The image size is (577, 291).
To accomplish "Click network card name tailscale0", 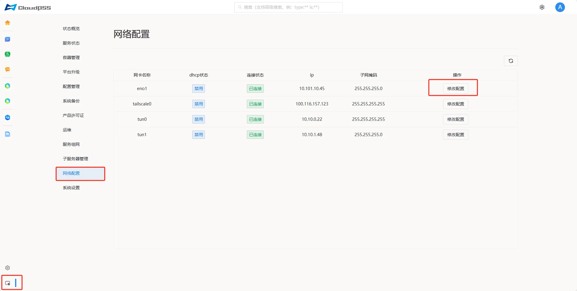I will pos(142,104).
